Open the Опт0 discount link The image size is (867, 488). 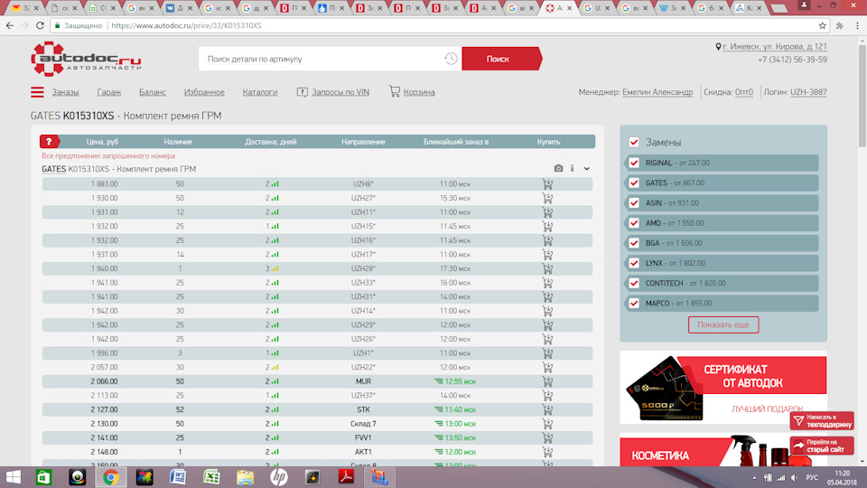[x=743, y=92]
